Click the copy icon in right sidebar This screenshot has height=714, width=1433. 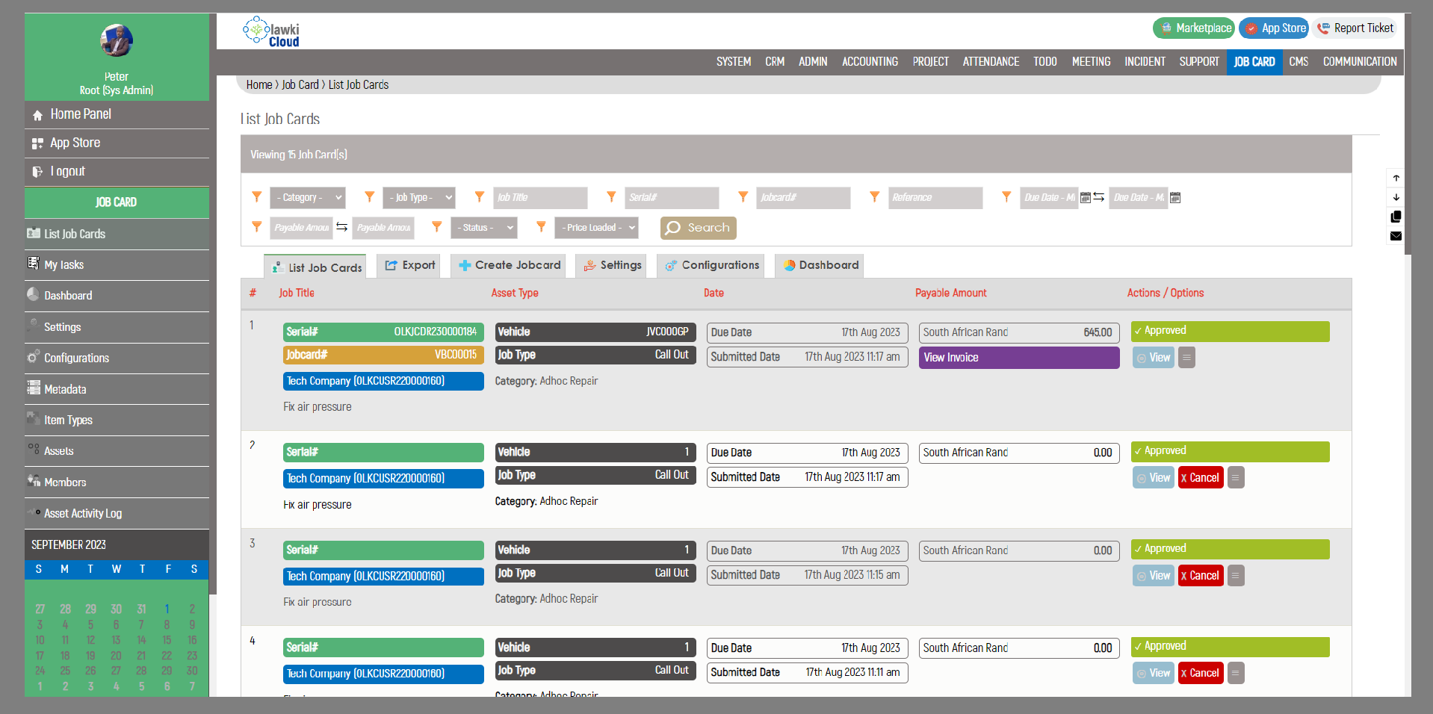coord(1396,217)
